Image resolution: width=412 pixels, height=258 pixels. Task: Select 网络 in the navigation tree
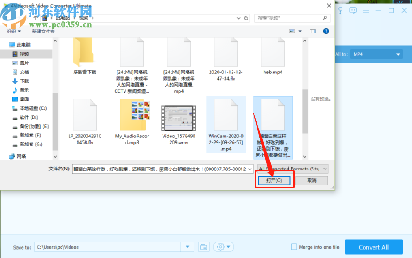(x=18, y=156)
